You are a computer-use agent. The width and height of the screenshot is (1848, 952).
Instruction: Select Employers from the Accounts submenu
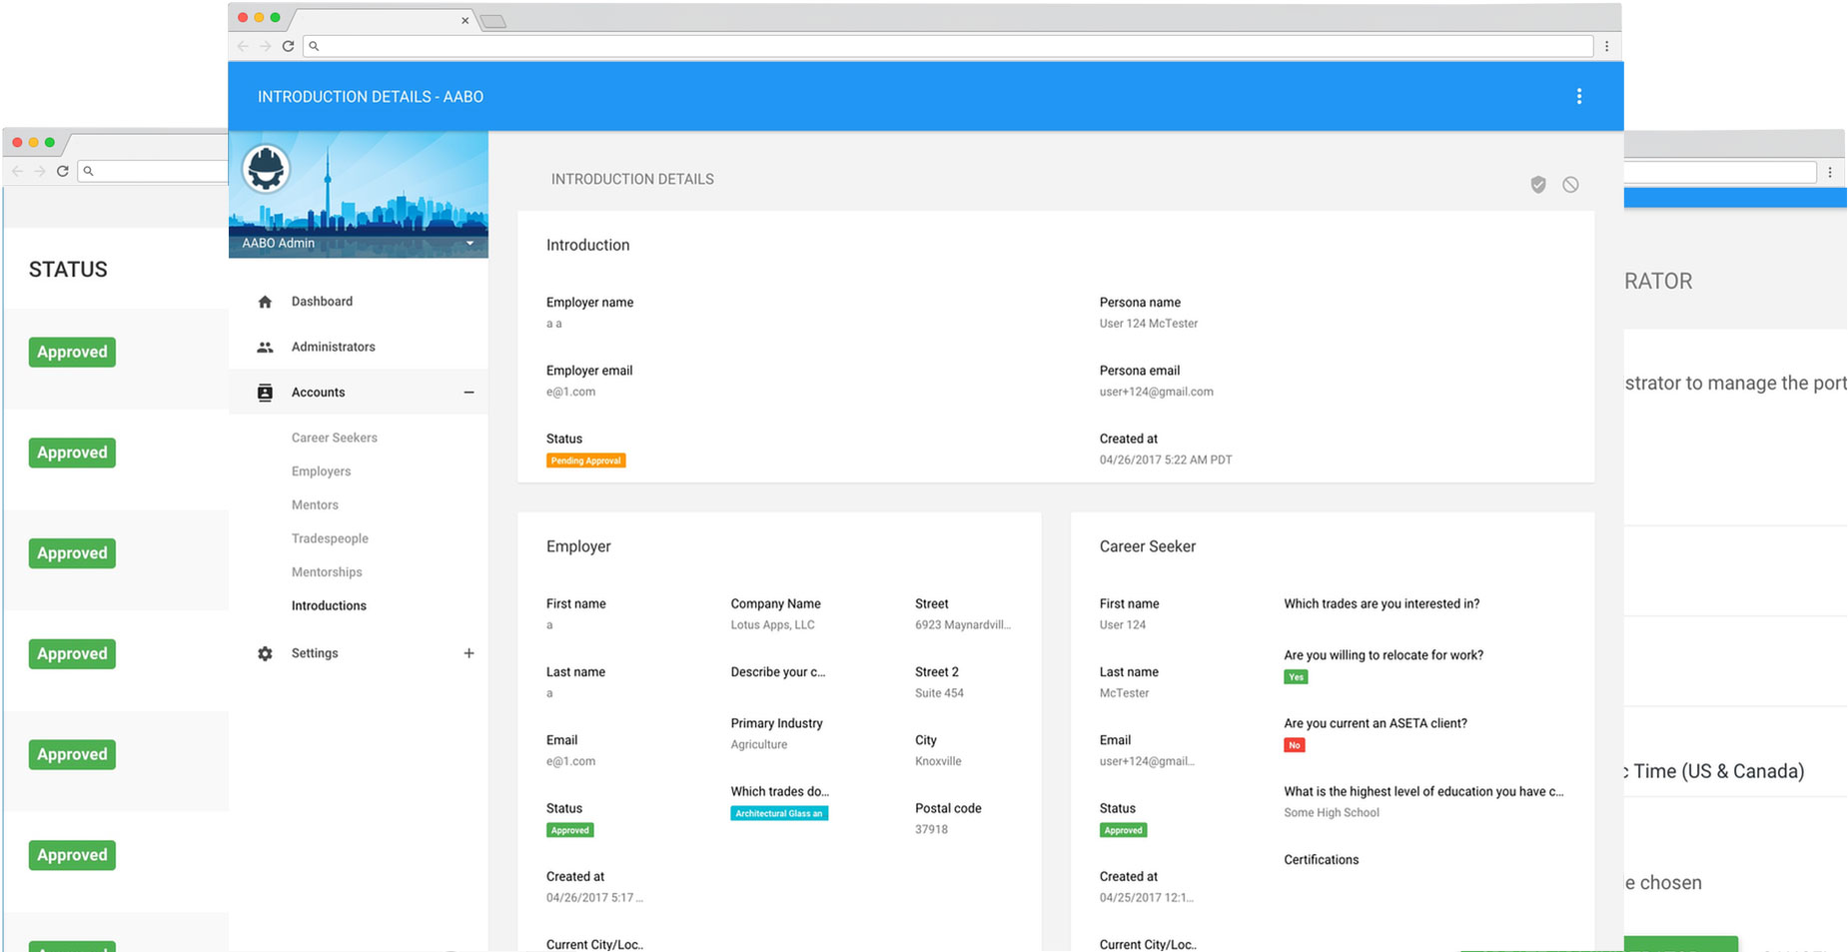(321, 472)
